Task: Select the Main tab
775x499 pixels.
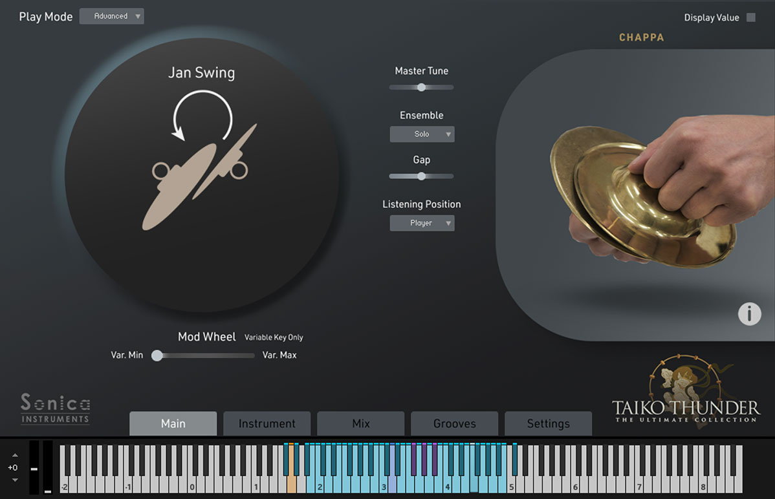Action: 173,423
